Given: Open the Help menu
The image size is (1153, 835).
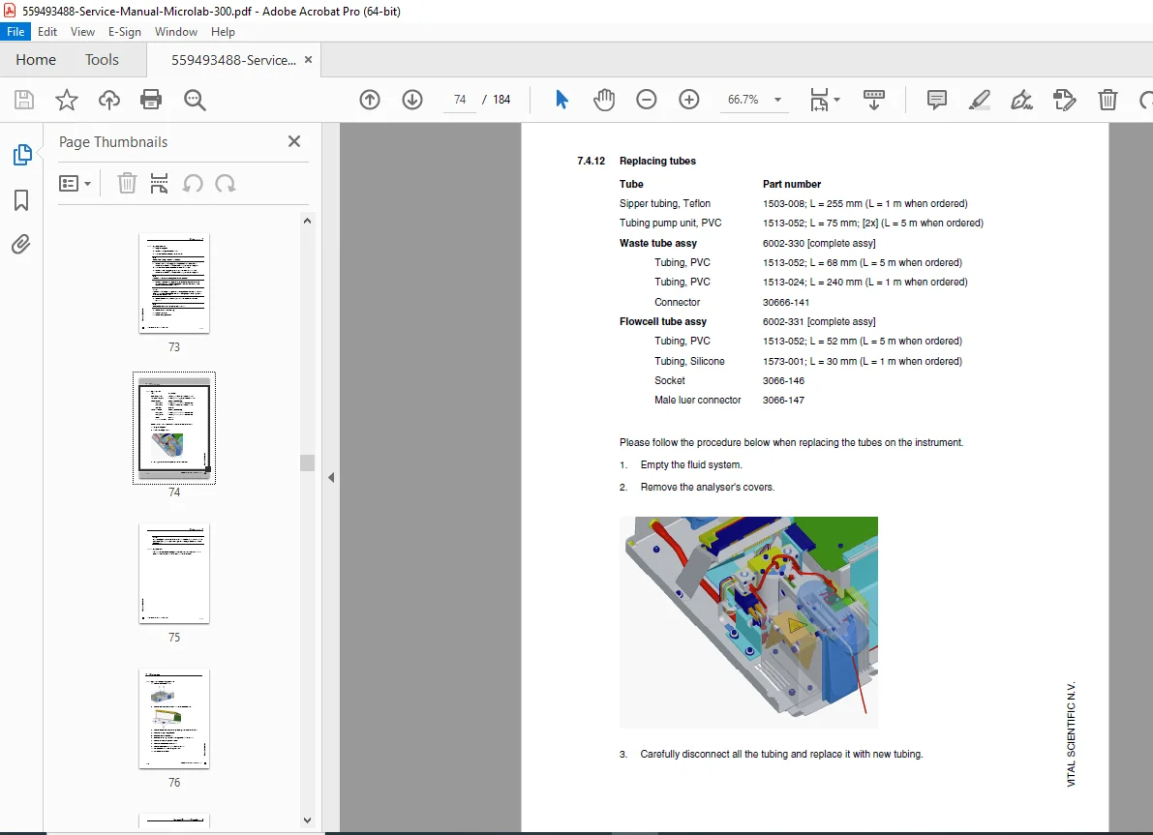Looking at the screenshot, I should [223, 32].
